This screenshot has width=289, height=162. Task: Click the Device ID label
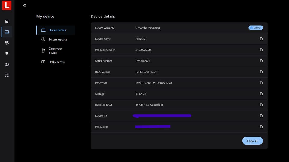click(x=101, y=116)
